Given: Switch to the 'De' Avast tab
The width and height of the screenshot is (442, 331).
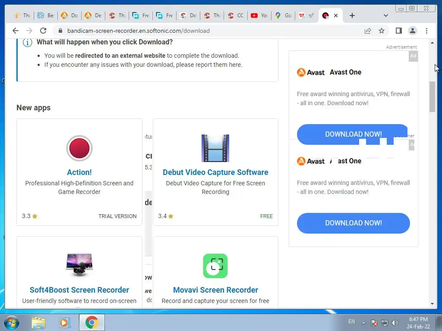Looking at the screenshot, I should click(x=93, y=16).
